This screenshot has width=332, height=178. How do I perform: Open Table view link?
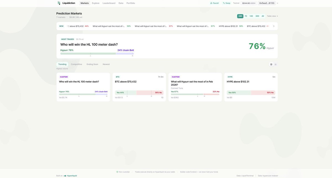click(x=273, y=16)
